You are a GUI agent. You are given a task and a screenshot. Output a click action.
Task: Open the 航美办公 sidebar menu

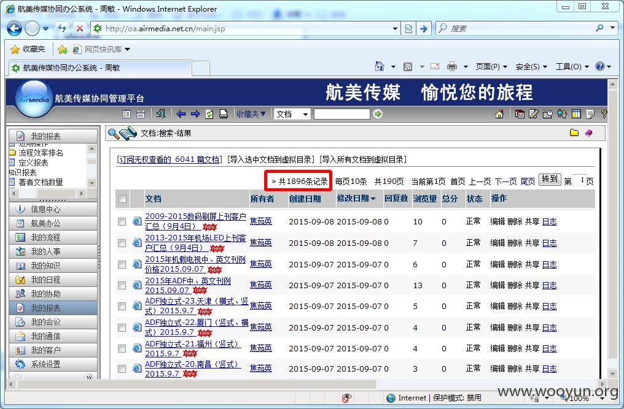click(53, 223)
